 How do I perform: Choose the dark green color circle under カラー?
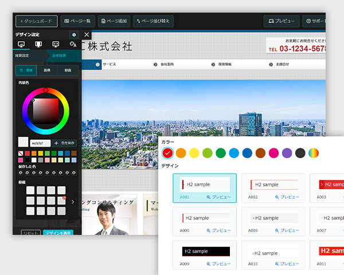221,153
